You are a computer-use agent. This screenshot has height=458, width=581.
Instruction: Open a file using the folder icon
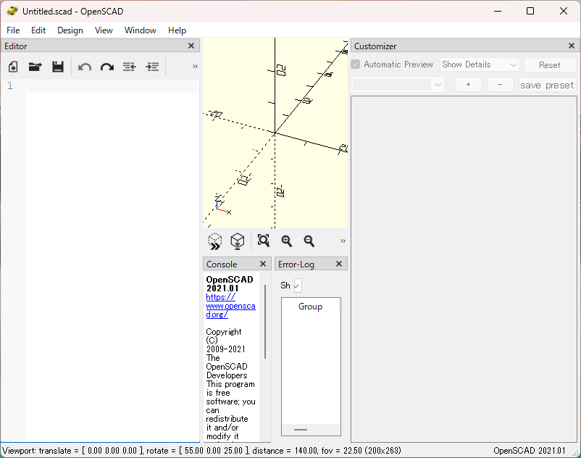point(35,67)
